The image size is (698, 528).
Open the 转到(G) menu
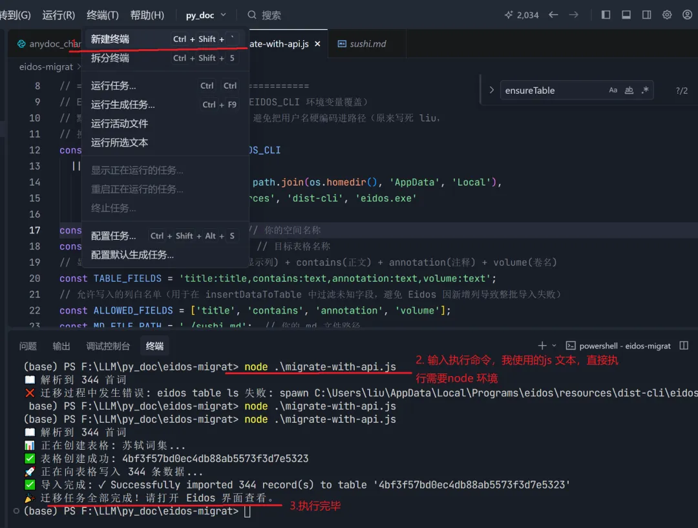pos(15,15)
